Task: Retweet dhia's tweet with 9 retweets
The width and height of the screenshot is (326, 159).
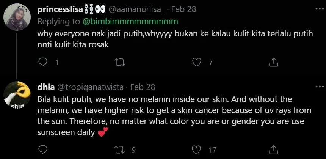Action: point(120,150)
